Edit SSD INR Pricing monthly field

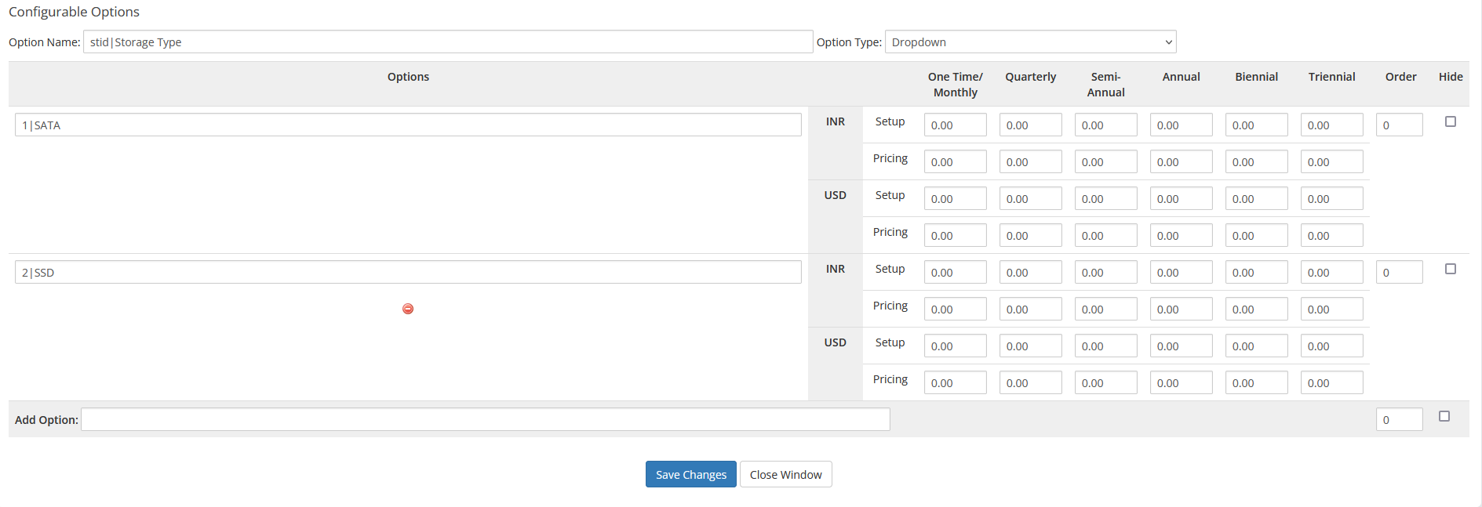click(x=955, y=309)
